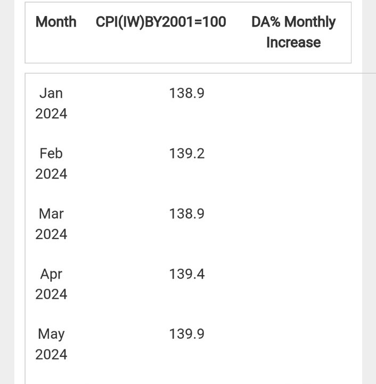The image size is (376, 384).
Task: Click the 138.9 value for Jan 2024
Action: [187, 93]
